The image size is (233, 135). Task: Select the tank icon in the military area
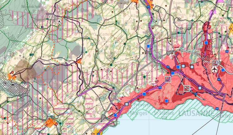tap(13, 85)
